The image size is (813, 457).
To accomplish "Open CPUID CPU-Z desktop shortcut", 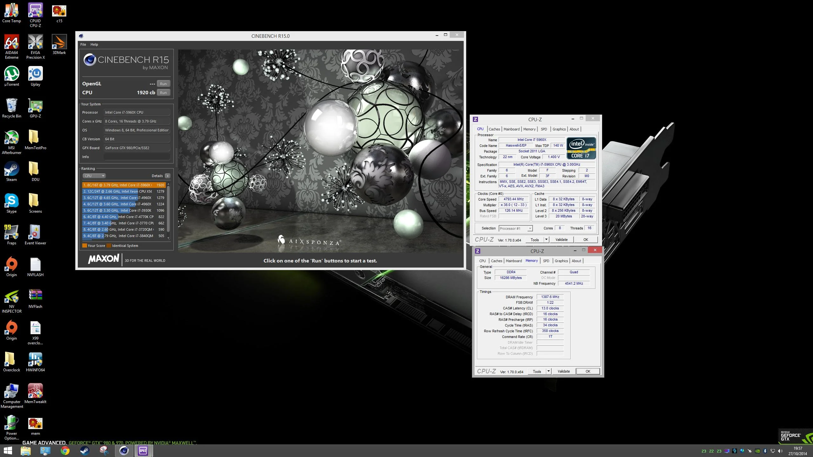I will pyautogui.click(x=35, y=15).
